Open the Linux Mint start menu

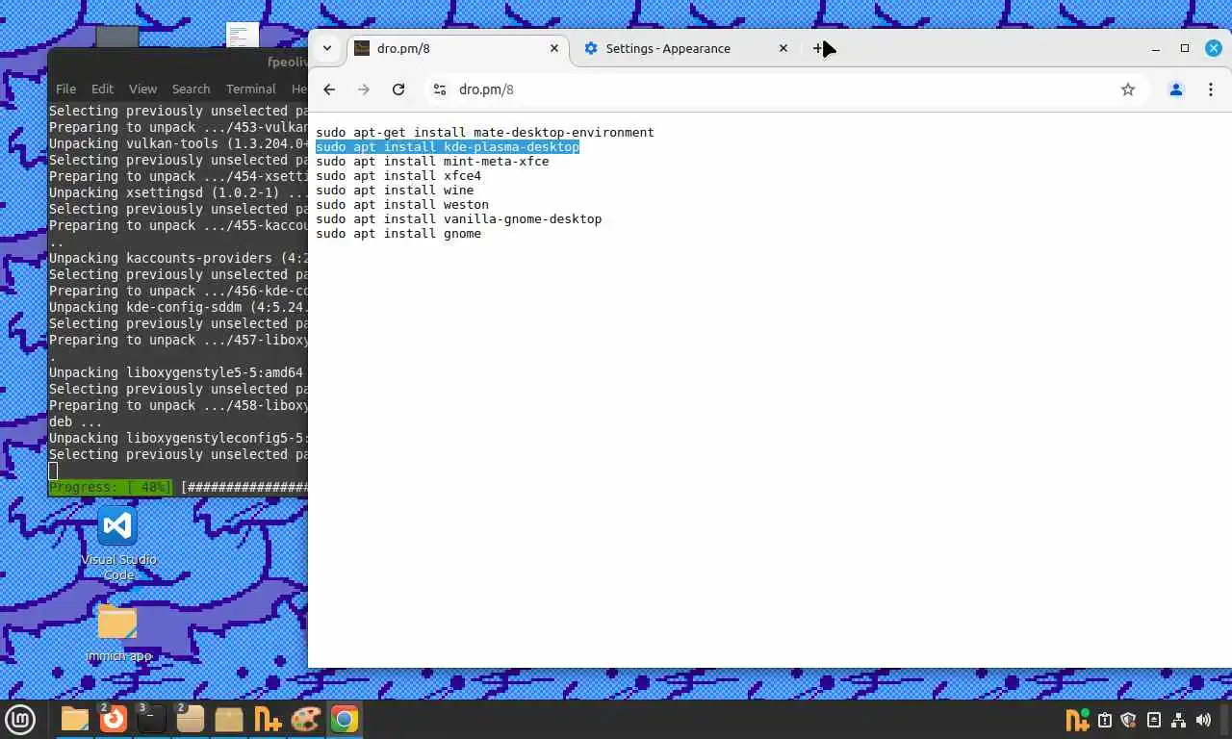pos(20,719)
